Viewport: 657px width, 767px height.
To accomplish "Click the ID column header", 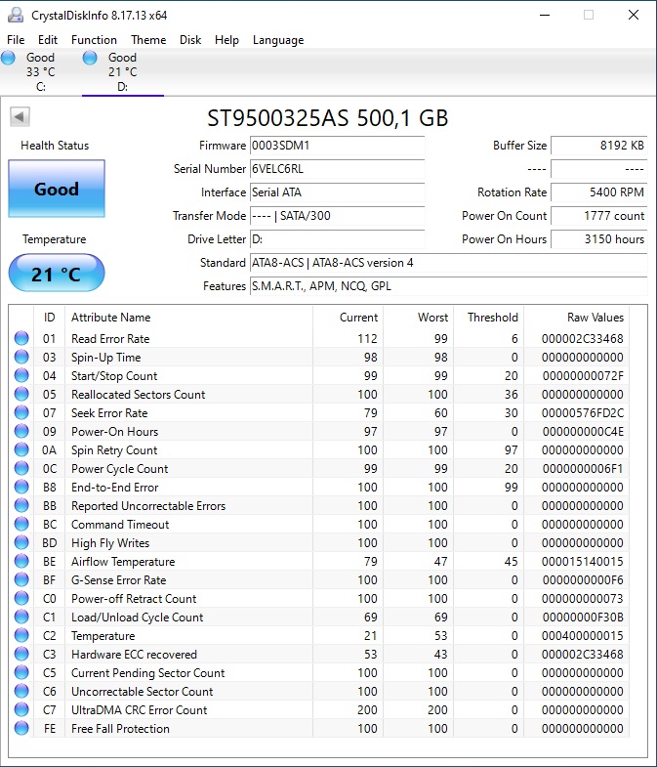I will point(50,318).
